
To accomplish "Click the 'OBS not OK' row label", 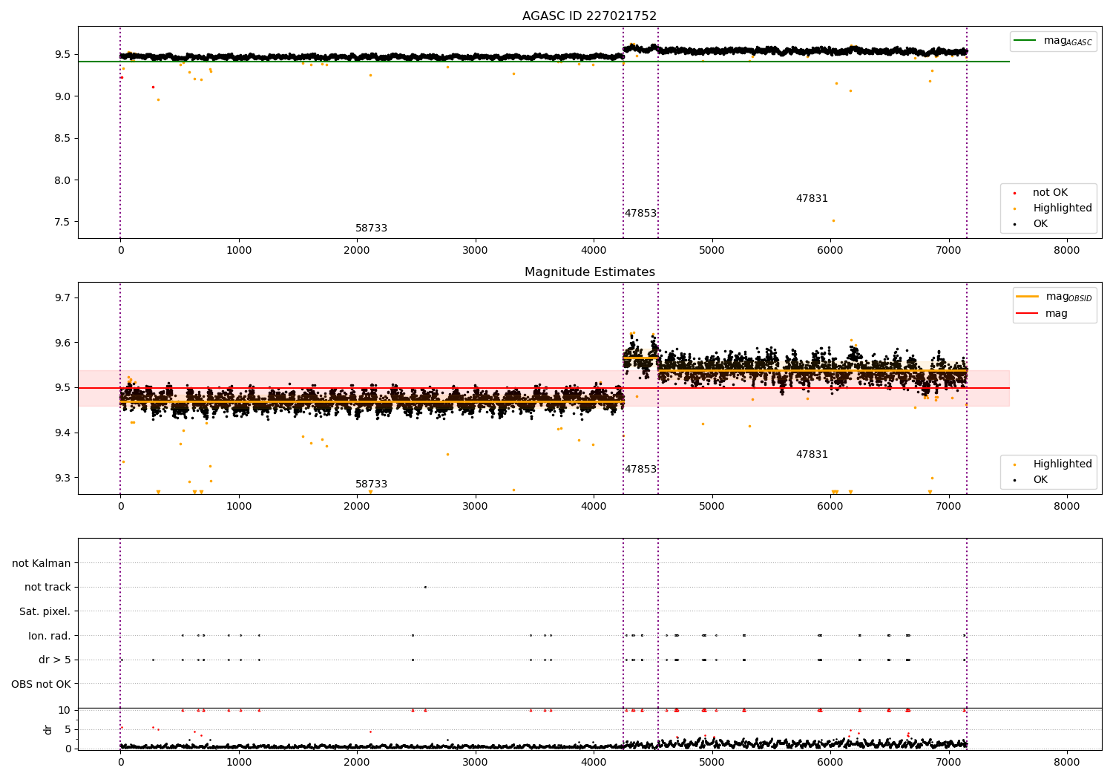I will tap(41, 684).
